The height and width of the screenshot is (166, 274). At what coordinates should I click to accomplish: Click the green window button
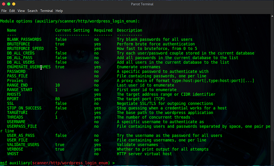click(x=9, y=4)
